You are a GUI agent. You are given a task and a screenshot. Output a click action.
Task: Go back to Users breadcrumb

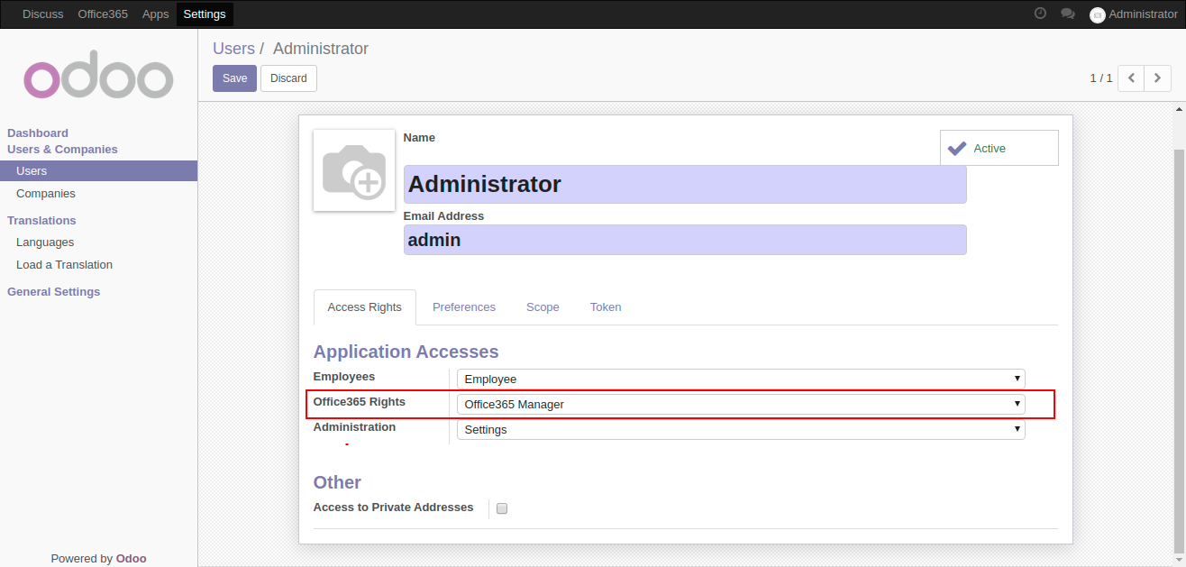233,49
